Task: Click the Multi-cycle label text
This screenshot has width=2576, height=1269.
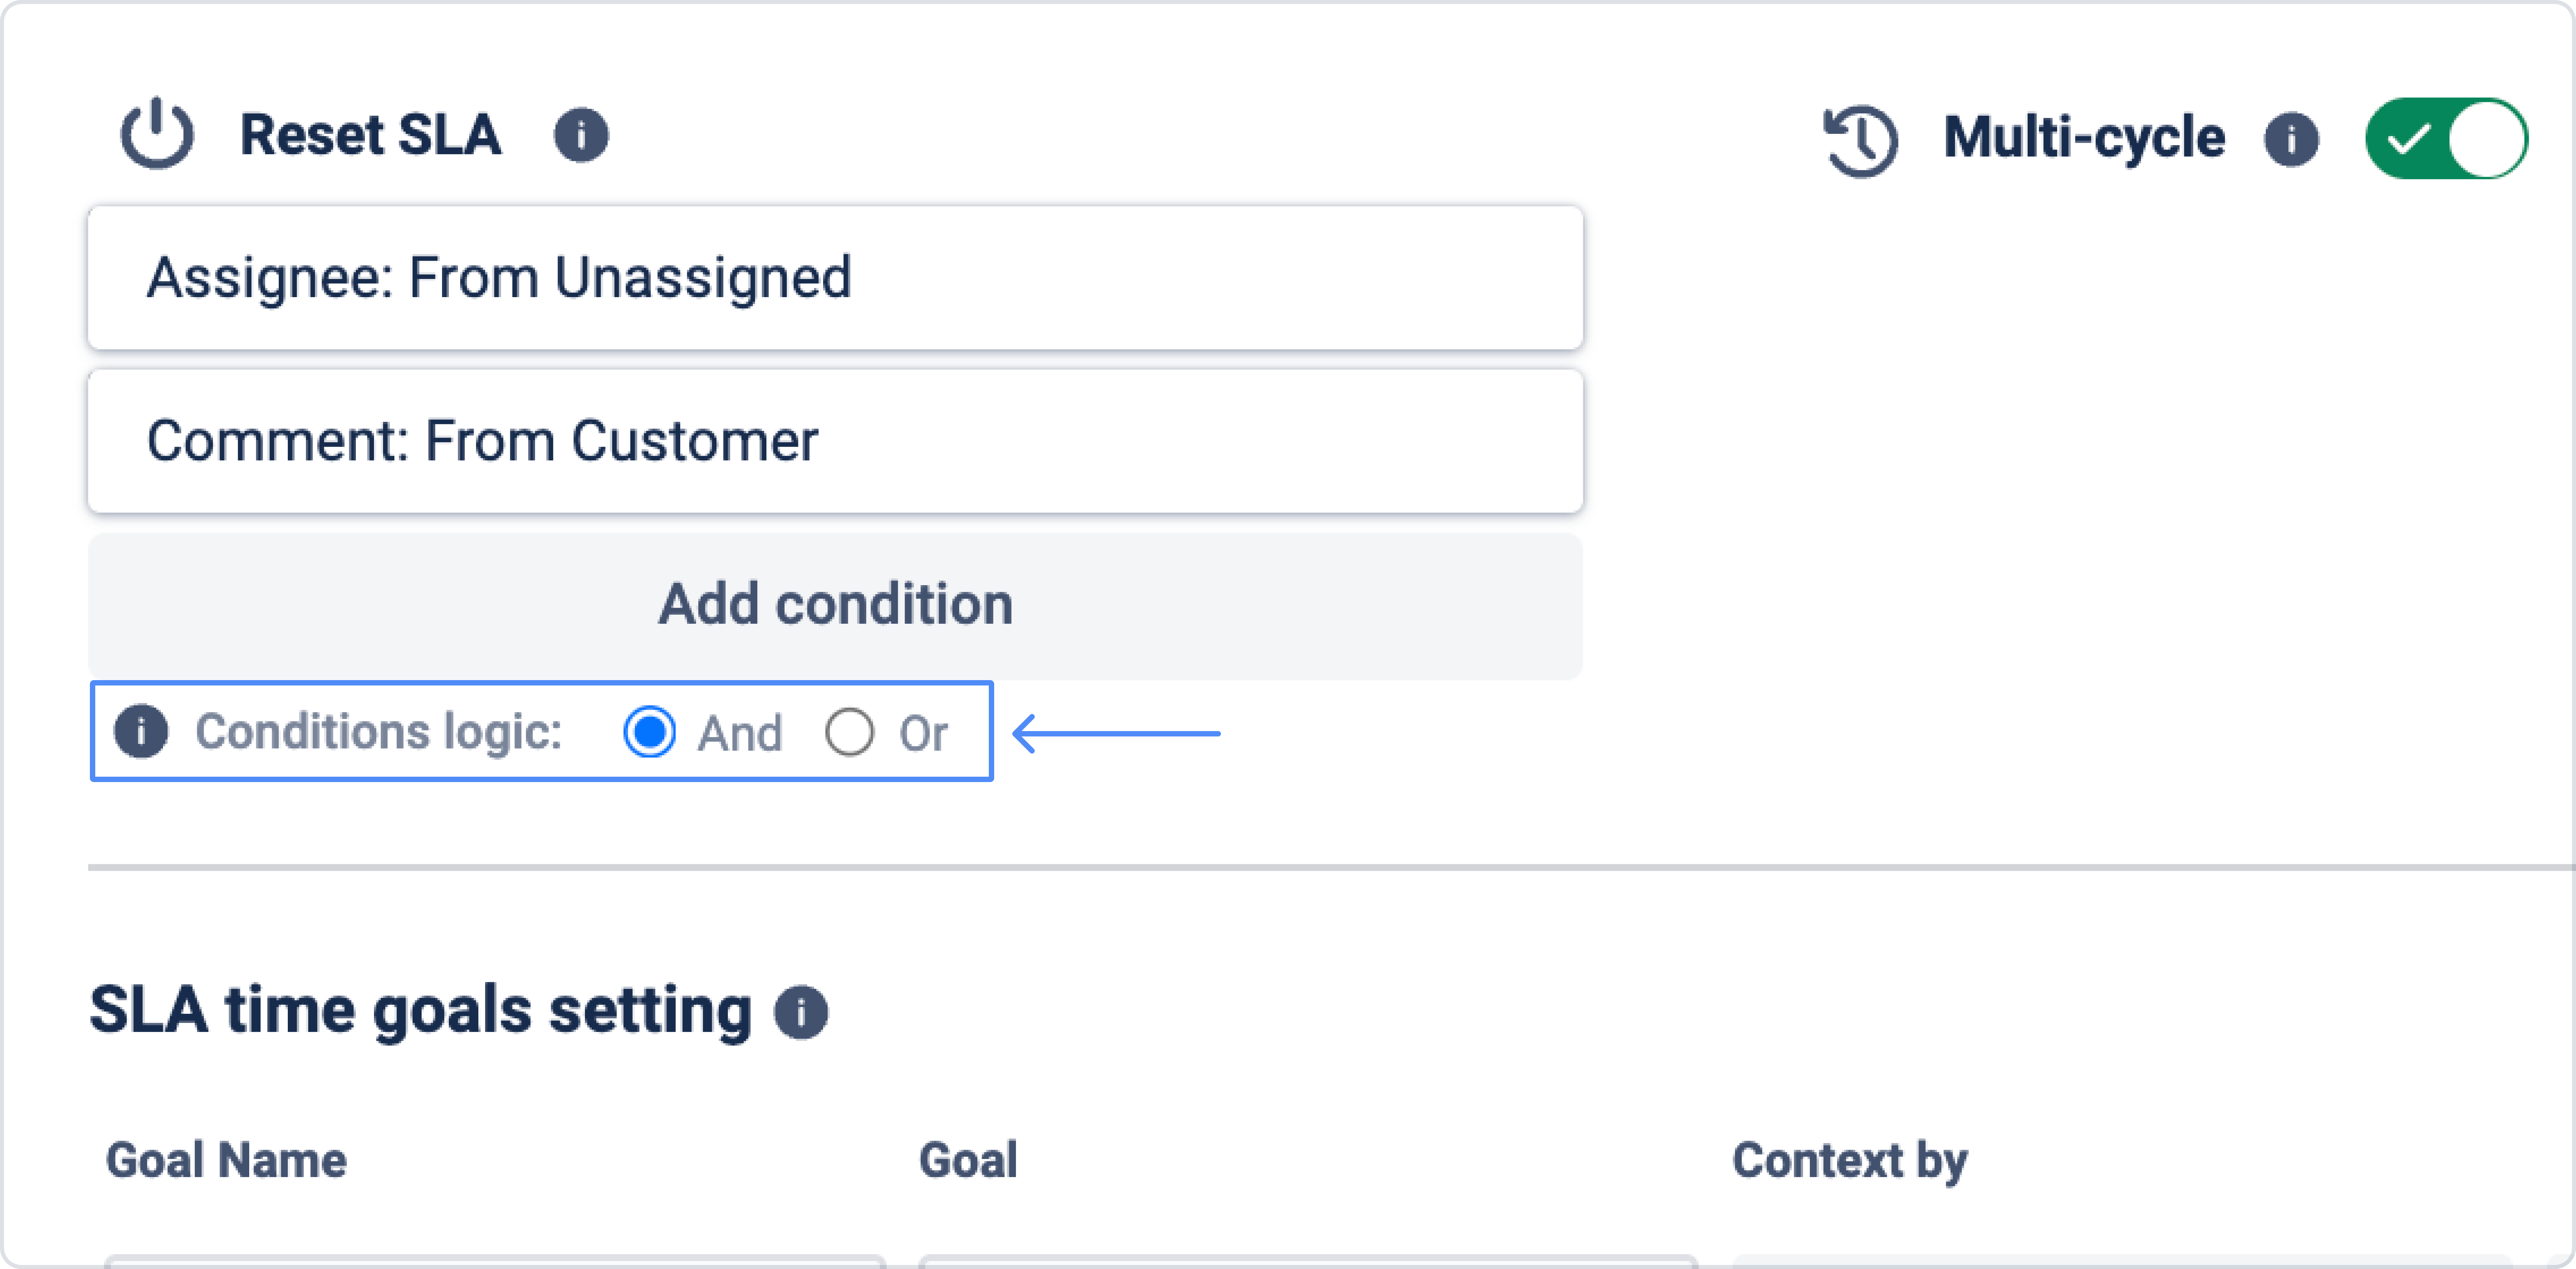Action: point(2084,138)
